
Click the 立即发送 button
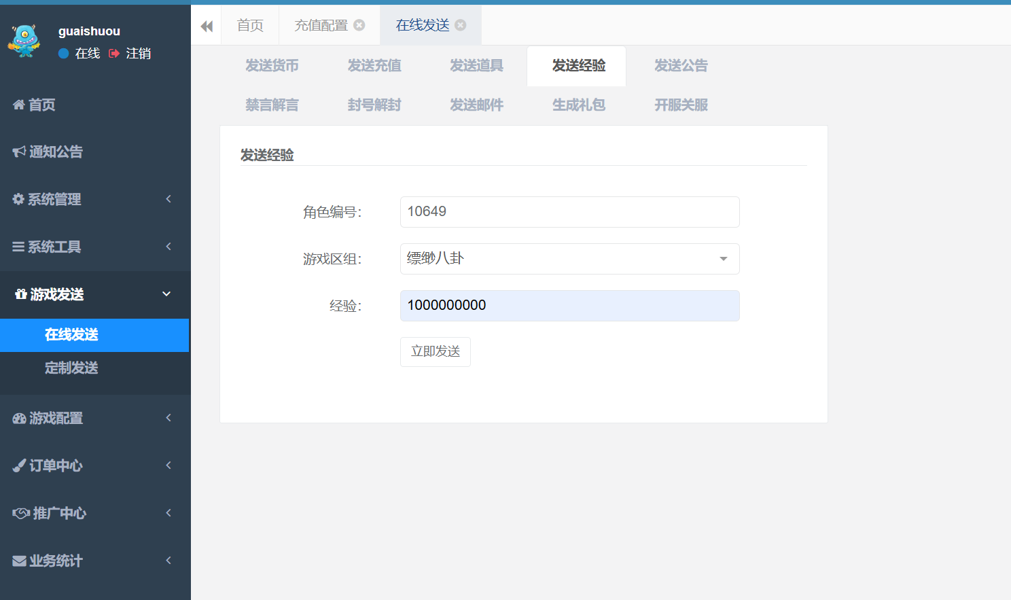point(435,351)
